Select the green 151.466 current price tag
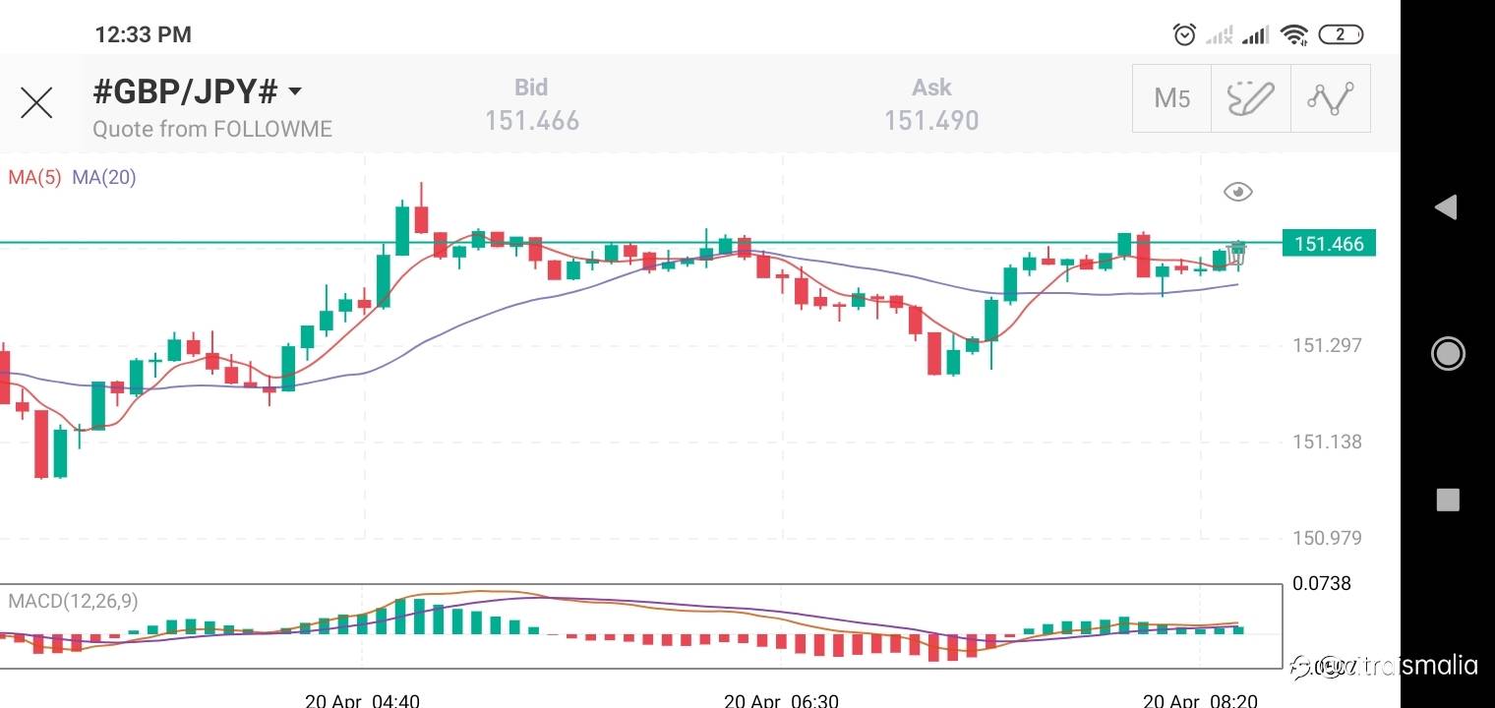Viewport: 1495px width, 708px height. click(x=1329, y=244)
